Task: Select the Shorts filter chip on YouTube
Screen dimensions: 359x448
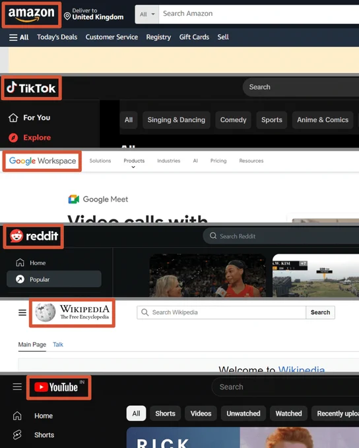Action: click(x=165, y=414)
